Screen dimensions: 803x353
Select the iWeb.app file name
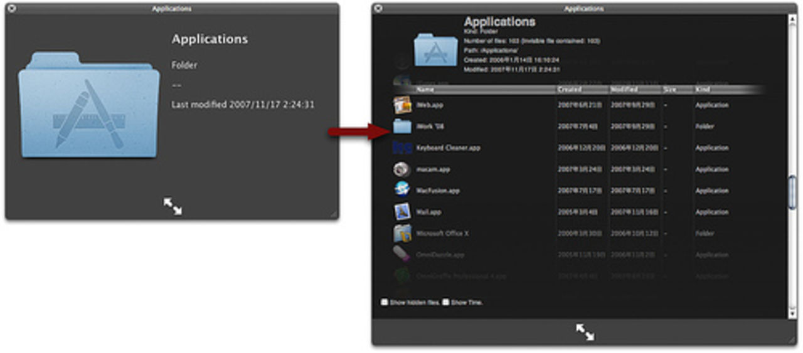pyautogui.click(x=430, y=105)
